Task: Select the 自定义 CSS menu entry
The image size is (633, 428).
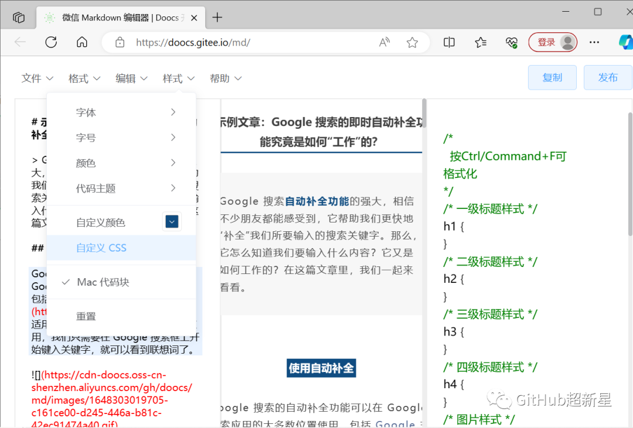Action: [121, 248]
